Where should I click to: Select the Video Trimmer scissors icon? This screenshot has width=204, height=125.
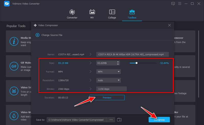(x=14, y=91)
